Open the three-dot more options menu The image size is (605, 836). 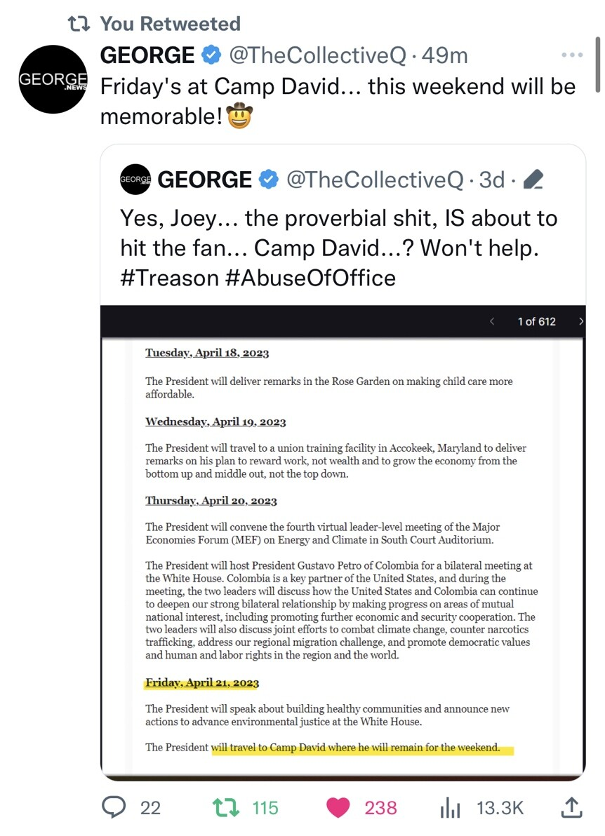point(572,55)
